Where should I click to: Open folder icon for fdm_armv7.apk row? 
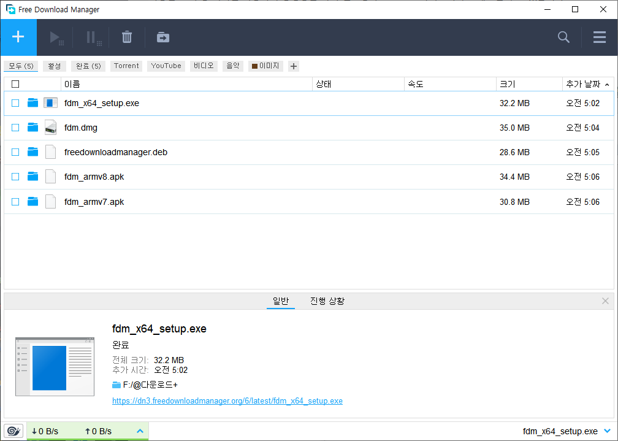click(32, 202)
